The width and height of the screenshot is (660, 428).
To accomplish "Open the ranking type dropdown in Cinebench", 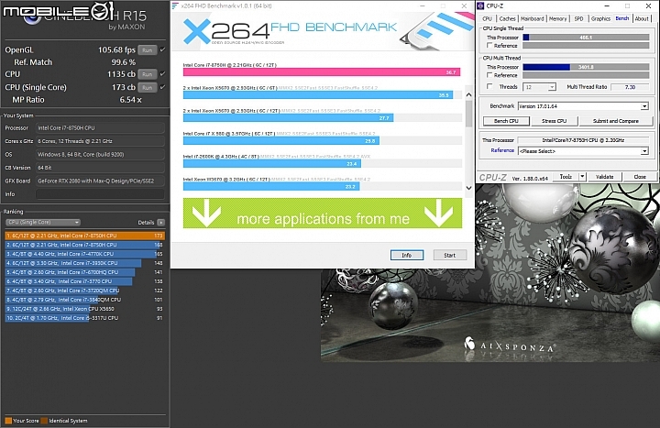I will pos(42,222).
